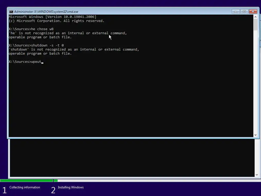Minimize the Administrator cmd.exe window
The width and height of the screenshot is (261, 196).
[236, 11]
